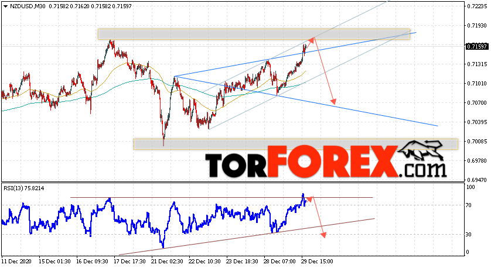This screenshot has width=491, height=268.
Task: Select the 29 Dec 15:00 time label
Action: [x=318, y=261]
